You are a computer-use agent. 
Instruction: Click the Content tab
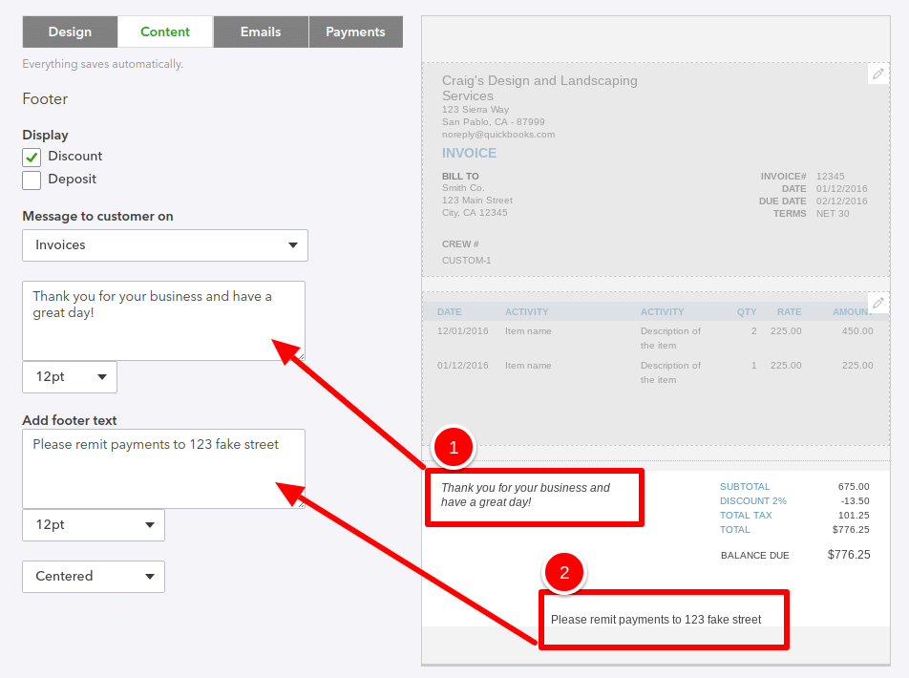(x=164, y=31)
